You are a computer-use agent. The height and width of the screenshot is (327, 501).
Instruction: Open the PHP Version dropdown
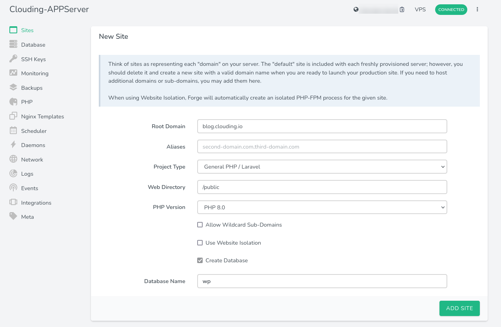click(322, 207)
